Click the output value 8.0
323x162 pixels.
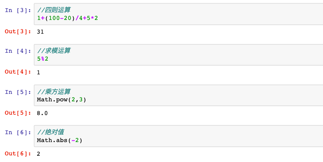(x=42, y=113)
